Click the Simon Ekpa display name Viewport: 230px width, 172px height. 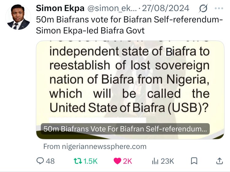(60, 8)
